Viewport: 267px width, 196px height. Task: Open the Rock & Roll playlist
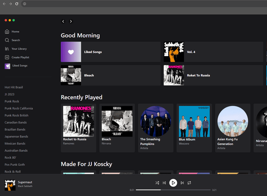click(13, 172)
